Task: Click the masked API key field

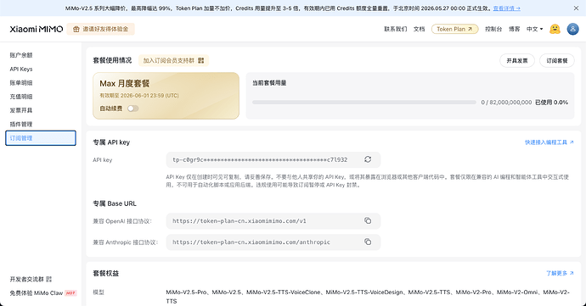Action: pyautogui.click(x=273, y=159)
